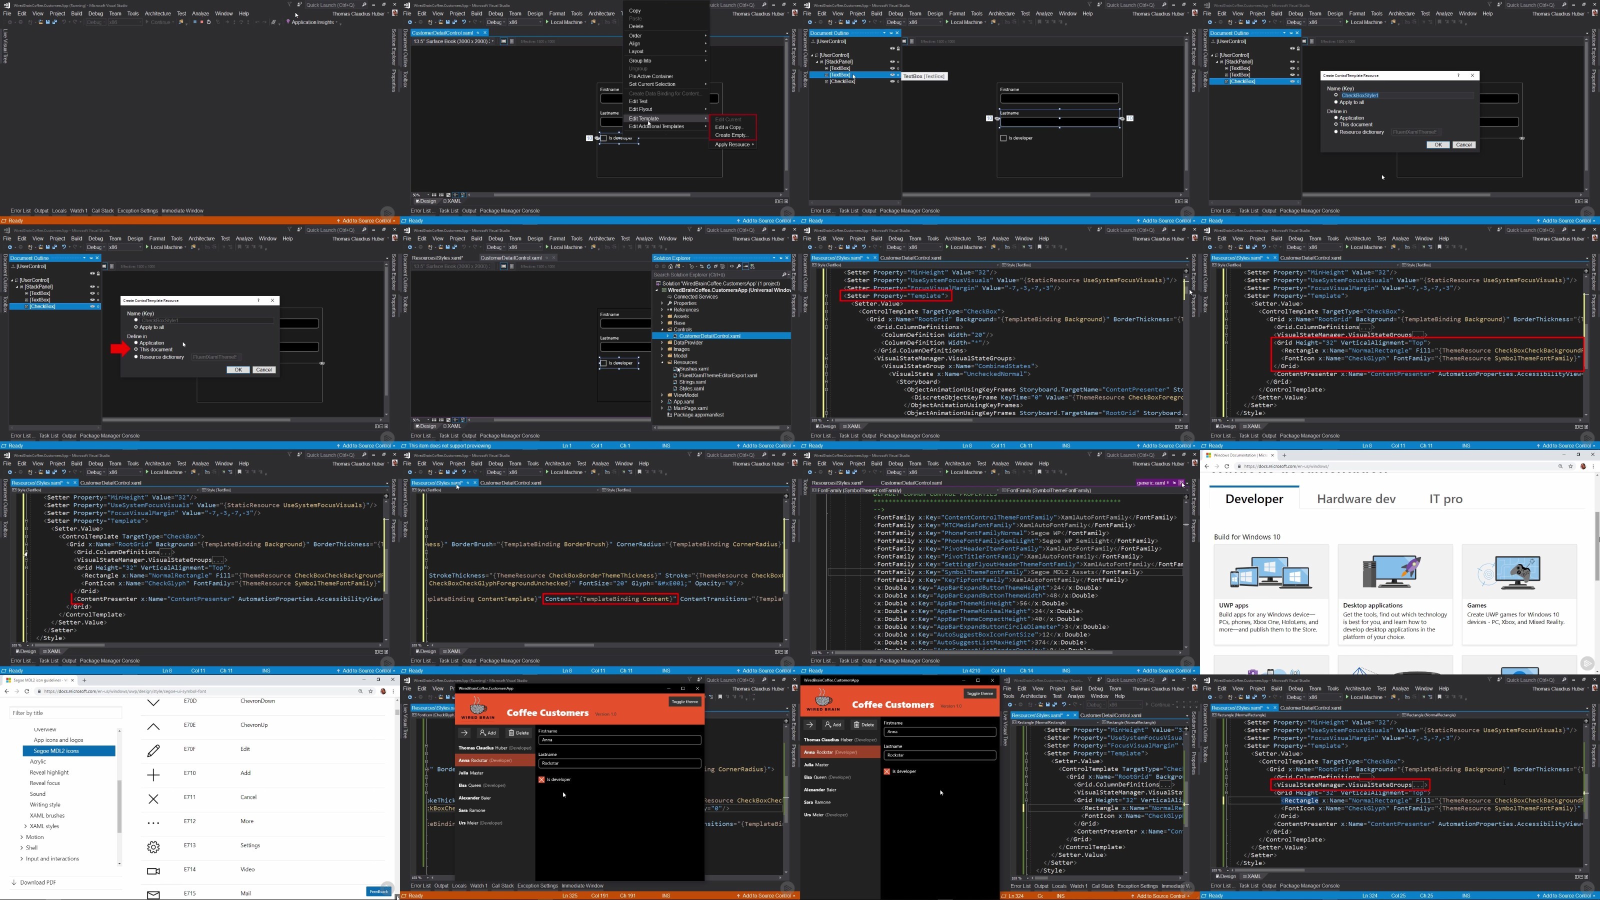Image resolution: width=1600 pixels, height=900 pixels.
Task: Select 'Application' radio in dialog with red arrow
Action: pos(136,343)
